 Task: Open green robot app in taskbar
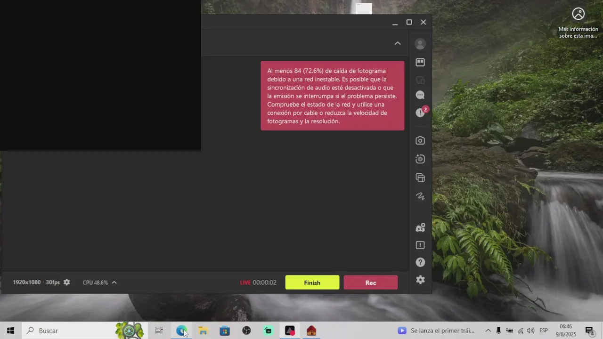coord(268,331)
